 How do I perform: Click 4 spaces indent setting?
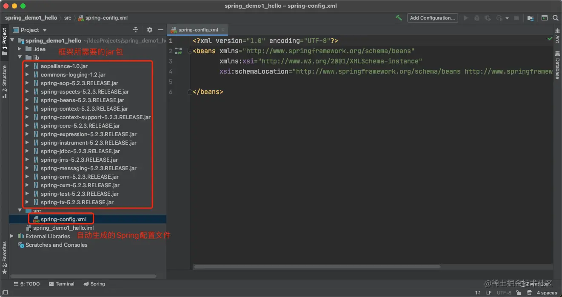click(x=547, y=293)
